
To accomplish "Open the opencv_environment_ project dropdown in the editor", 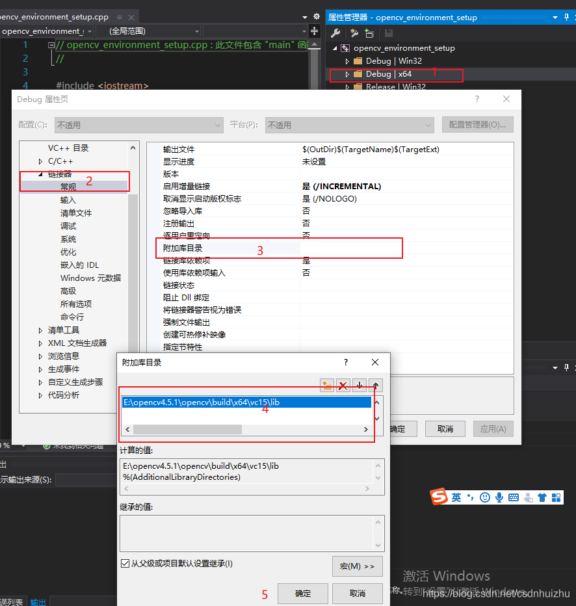I will (46, 31).
